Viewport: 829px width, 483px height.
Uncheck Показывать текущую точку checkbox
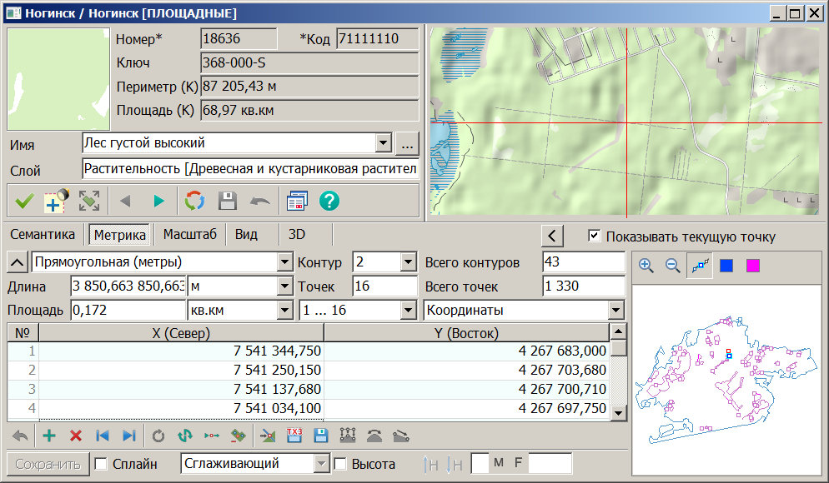(594, 236)
